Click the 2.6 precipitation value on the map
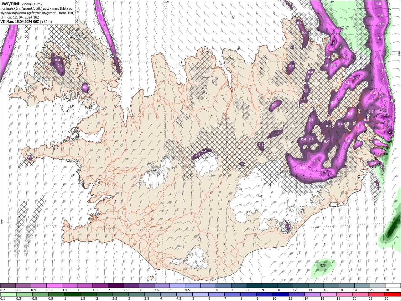The width and height of the screenshot is (401, 301). click(x=333, y=43)
